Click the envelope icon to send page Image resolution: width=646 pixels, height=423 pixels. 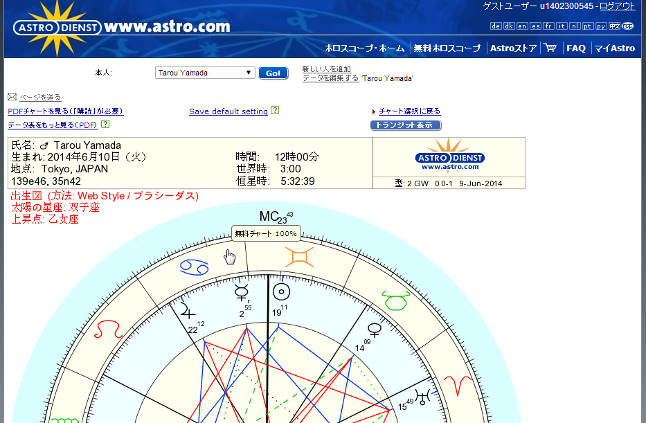[x=12, y=97]
